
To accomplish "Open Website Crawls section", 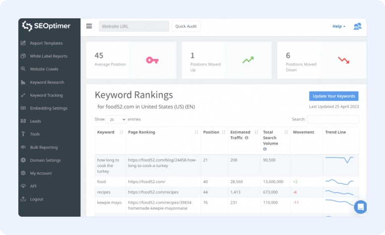I will (x=44, y=69).
